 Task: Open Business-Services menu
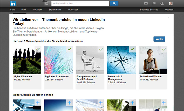coord(149,10)
